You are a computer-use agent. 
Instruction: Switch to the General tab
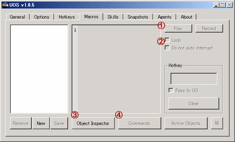tap(17, 17)
